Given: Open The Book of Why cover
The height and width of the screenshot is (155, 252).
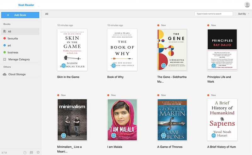Looking at the screenshot, I should 122,50.
